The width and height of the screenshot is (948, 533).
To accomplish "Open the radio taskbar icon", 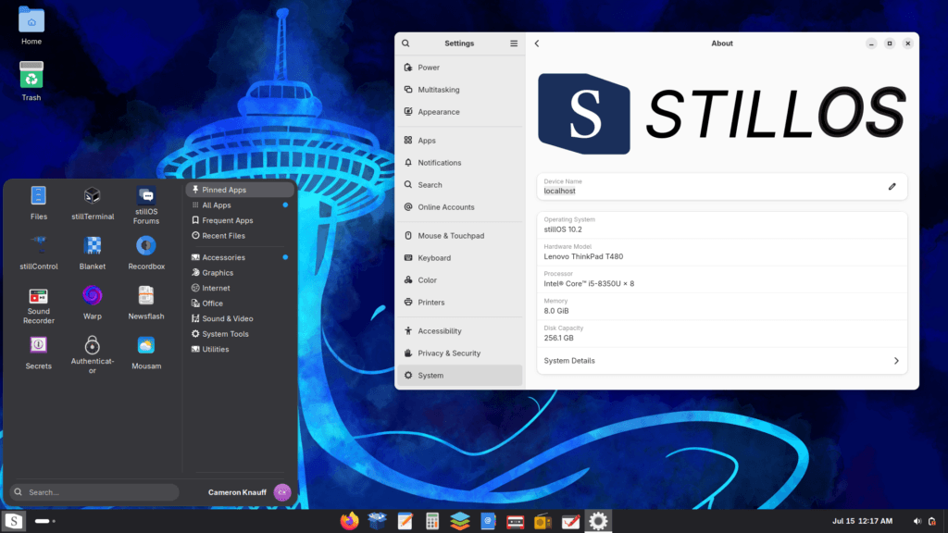I will 543,521.
